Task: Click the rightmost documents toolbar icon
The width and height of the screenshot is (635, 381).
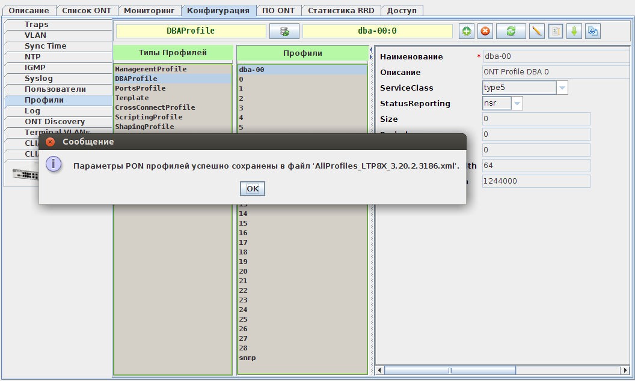Action: (x=592, y=31)
